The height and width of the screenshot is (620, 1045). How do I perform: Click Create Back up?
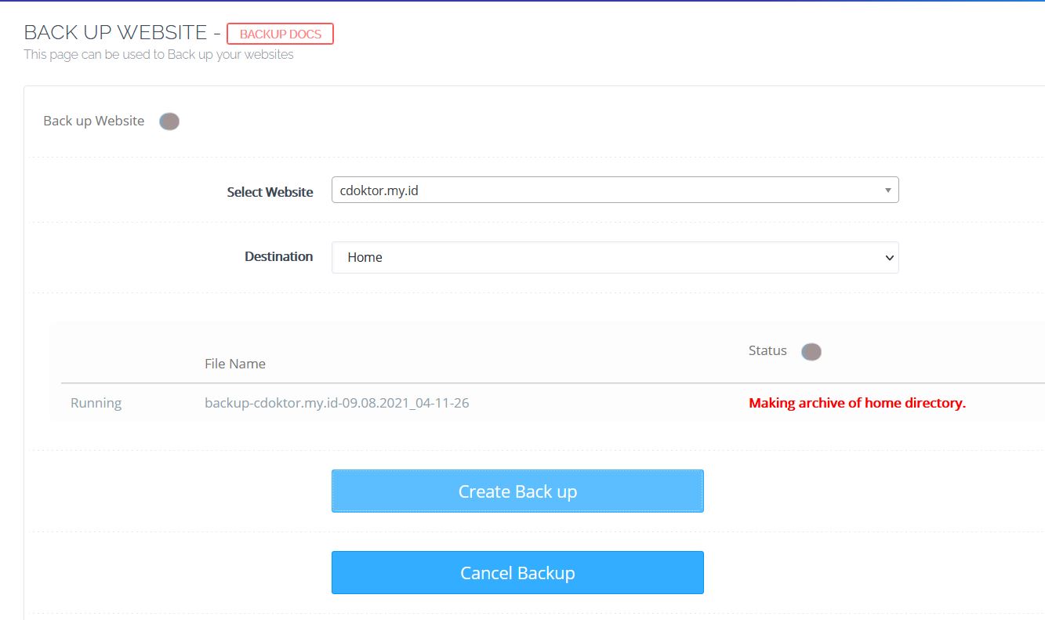coord(517,491)
